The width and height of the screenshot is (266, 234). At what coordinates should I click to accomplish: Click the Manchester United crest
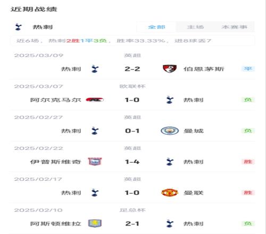(x=170, y=193)
